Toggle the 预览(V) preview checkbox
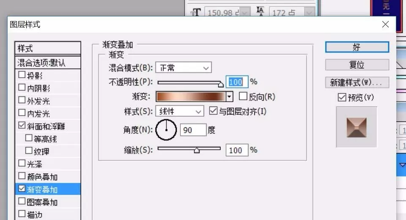The height and width of the screenshot is (220, 406). pyautogui.click(x=342, y=97)
